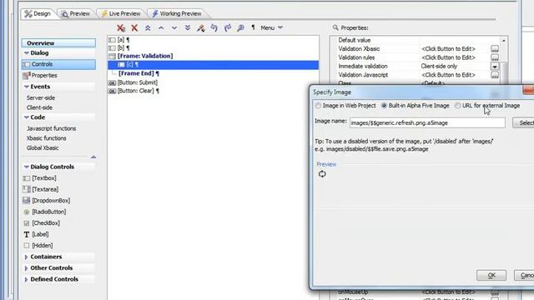Open Server-side events

pyautogui.click(x=41, y=98)
